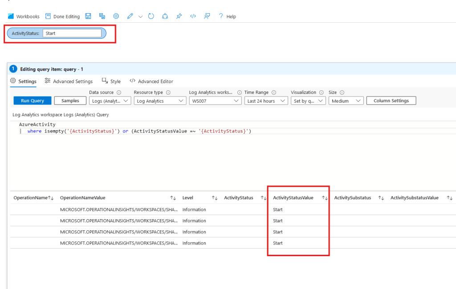Click the Column Settings button
The width and height of the screenshot is (456, 289).
(391, 101)
